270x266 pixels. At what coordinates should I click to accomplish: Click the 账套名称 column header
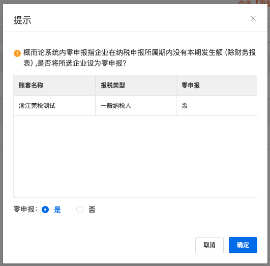click(x=54, y=85)
